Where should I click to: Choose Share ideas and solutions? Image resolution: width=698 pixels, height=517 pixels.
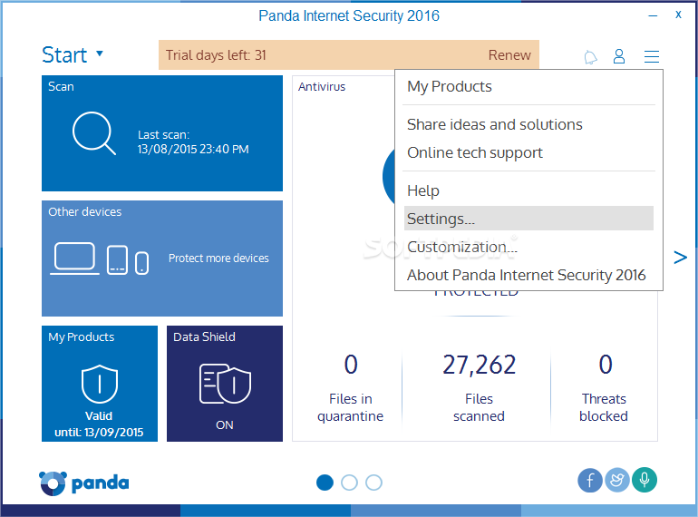528,124
